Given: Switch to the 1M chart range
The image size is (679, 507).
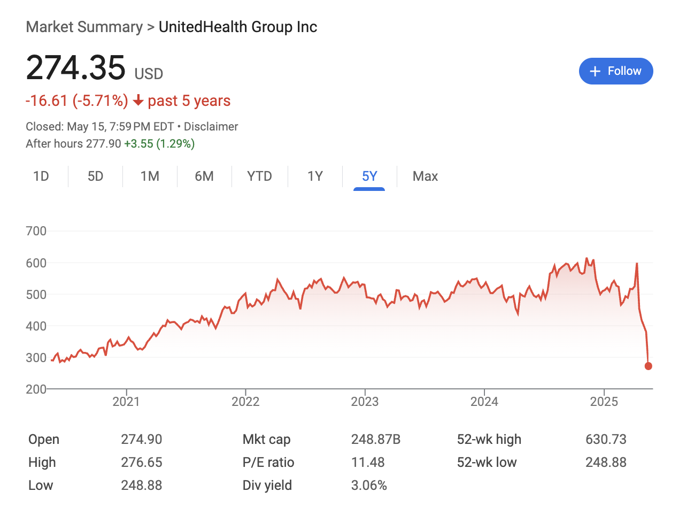Looking at the screenshot, I should (x=150, y=176).
